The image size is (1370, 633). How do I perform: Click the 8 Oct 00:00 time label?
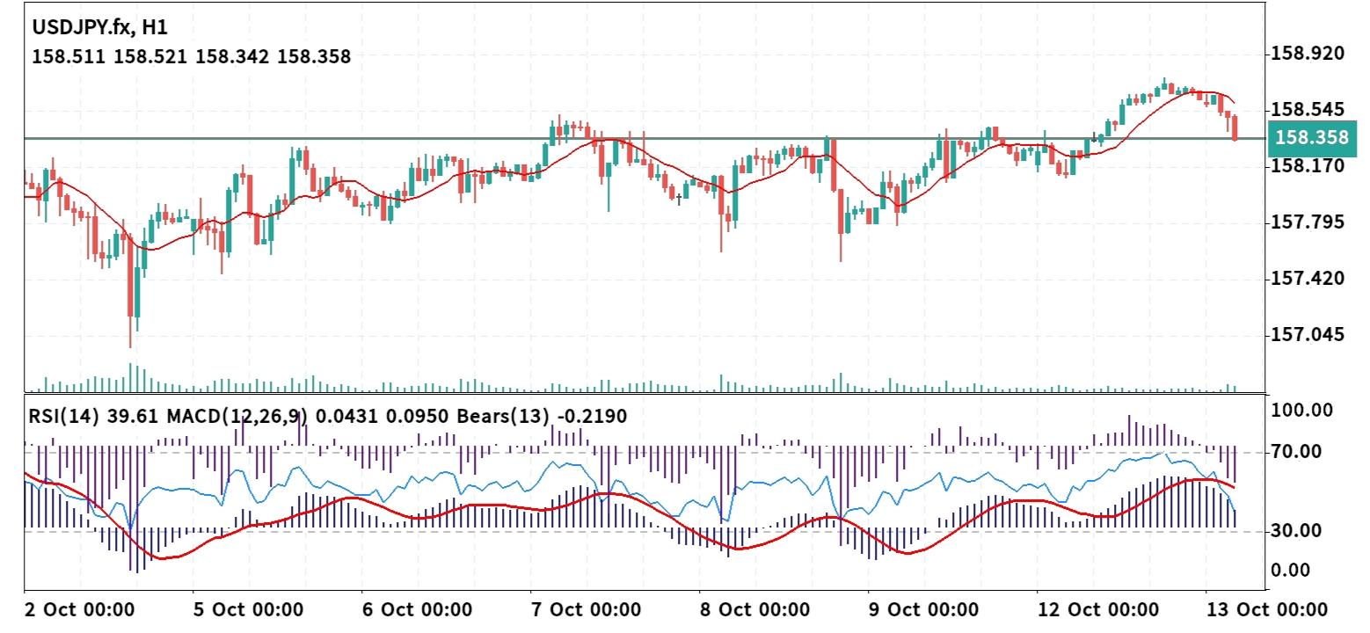(x=754, y=610)
